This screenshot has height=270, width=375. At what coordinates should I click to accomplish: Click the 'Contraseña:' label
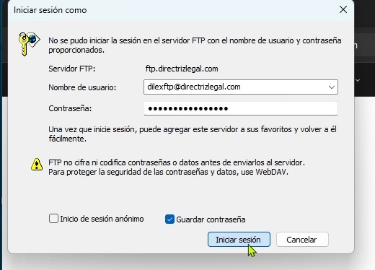tap(70, 108)
